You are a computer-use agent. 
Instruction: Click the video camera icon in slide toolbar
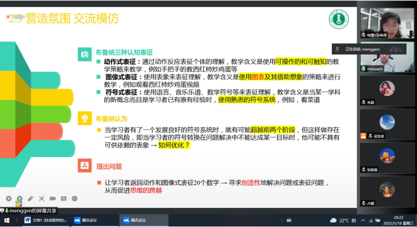(53, 198)
